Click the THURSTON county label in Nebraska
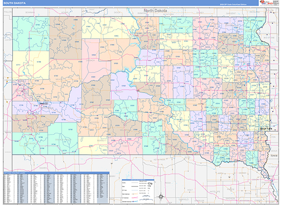Screen dimensions: 283x205 coord(265,193)
